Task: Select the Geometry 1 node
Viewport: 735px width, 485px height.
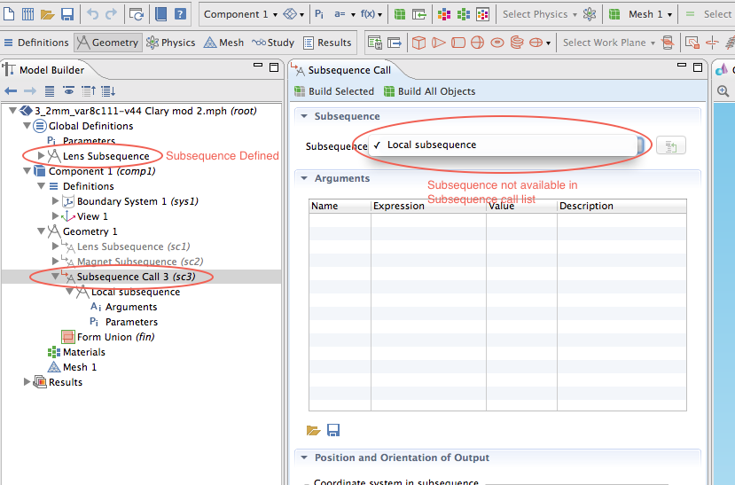Action: [x=90, y=231]
